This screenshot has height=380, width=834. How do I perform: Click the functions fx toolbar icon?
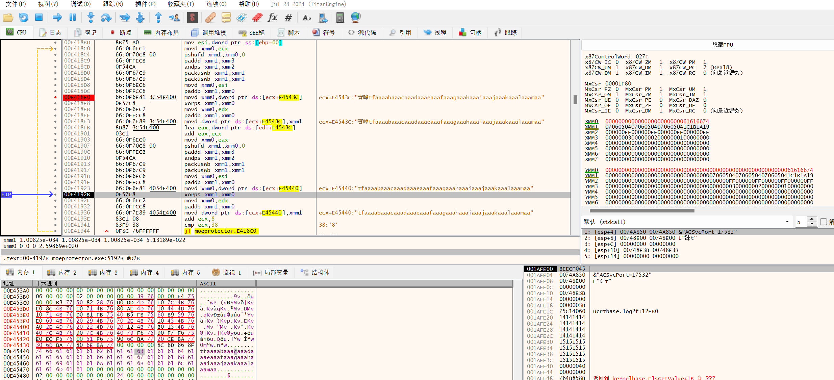pos(272,17)
